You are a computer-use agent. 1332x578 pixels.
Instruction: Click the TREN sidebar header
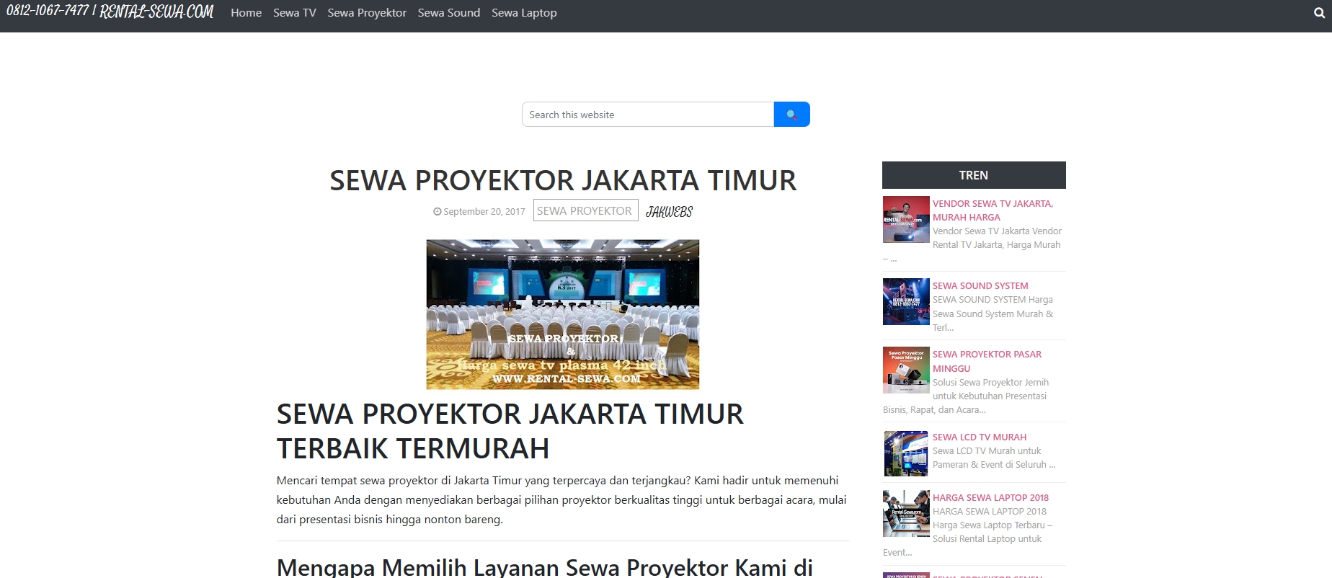click(x=974, y=175)
